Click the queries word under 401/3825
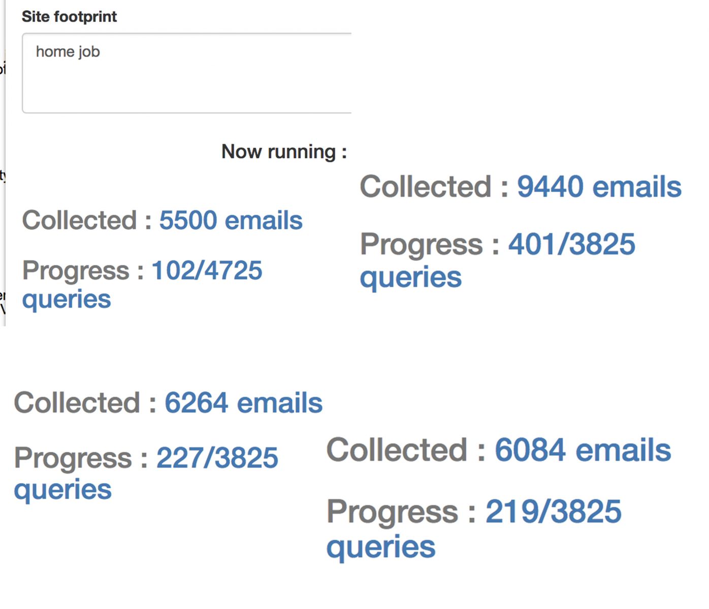The height and width of the screenshot is (609, 709). coord(411,278)
